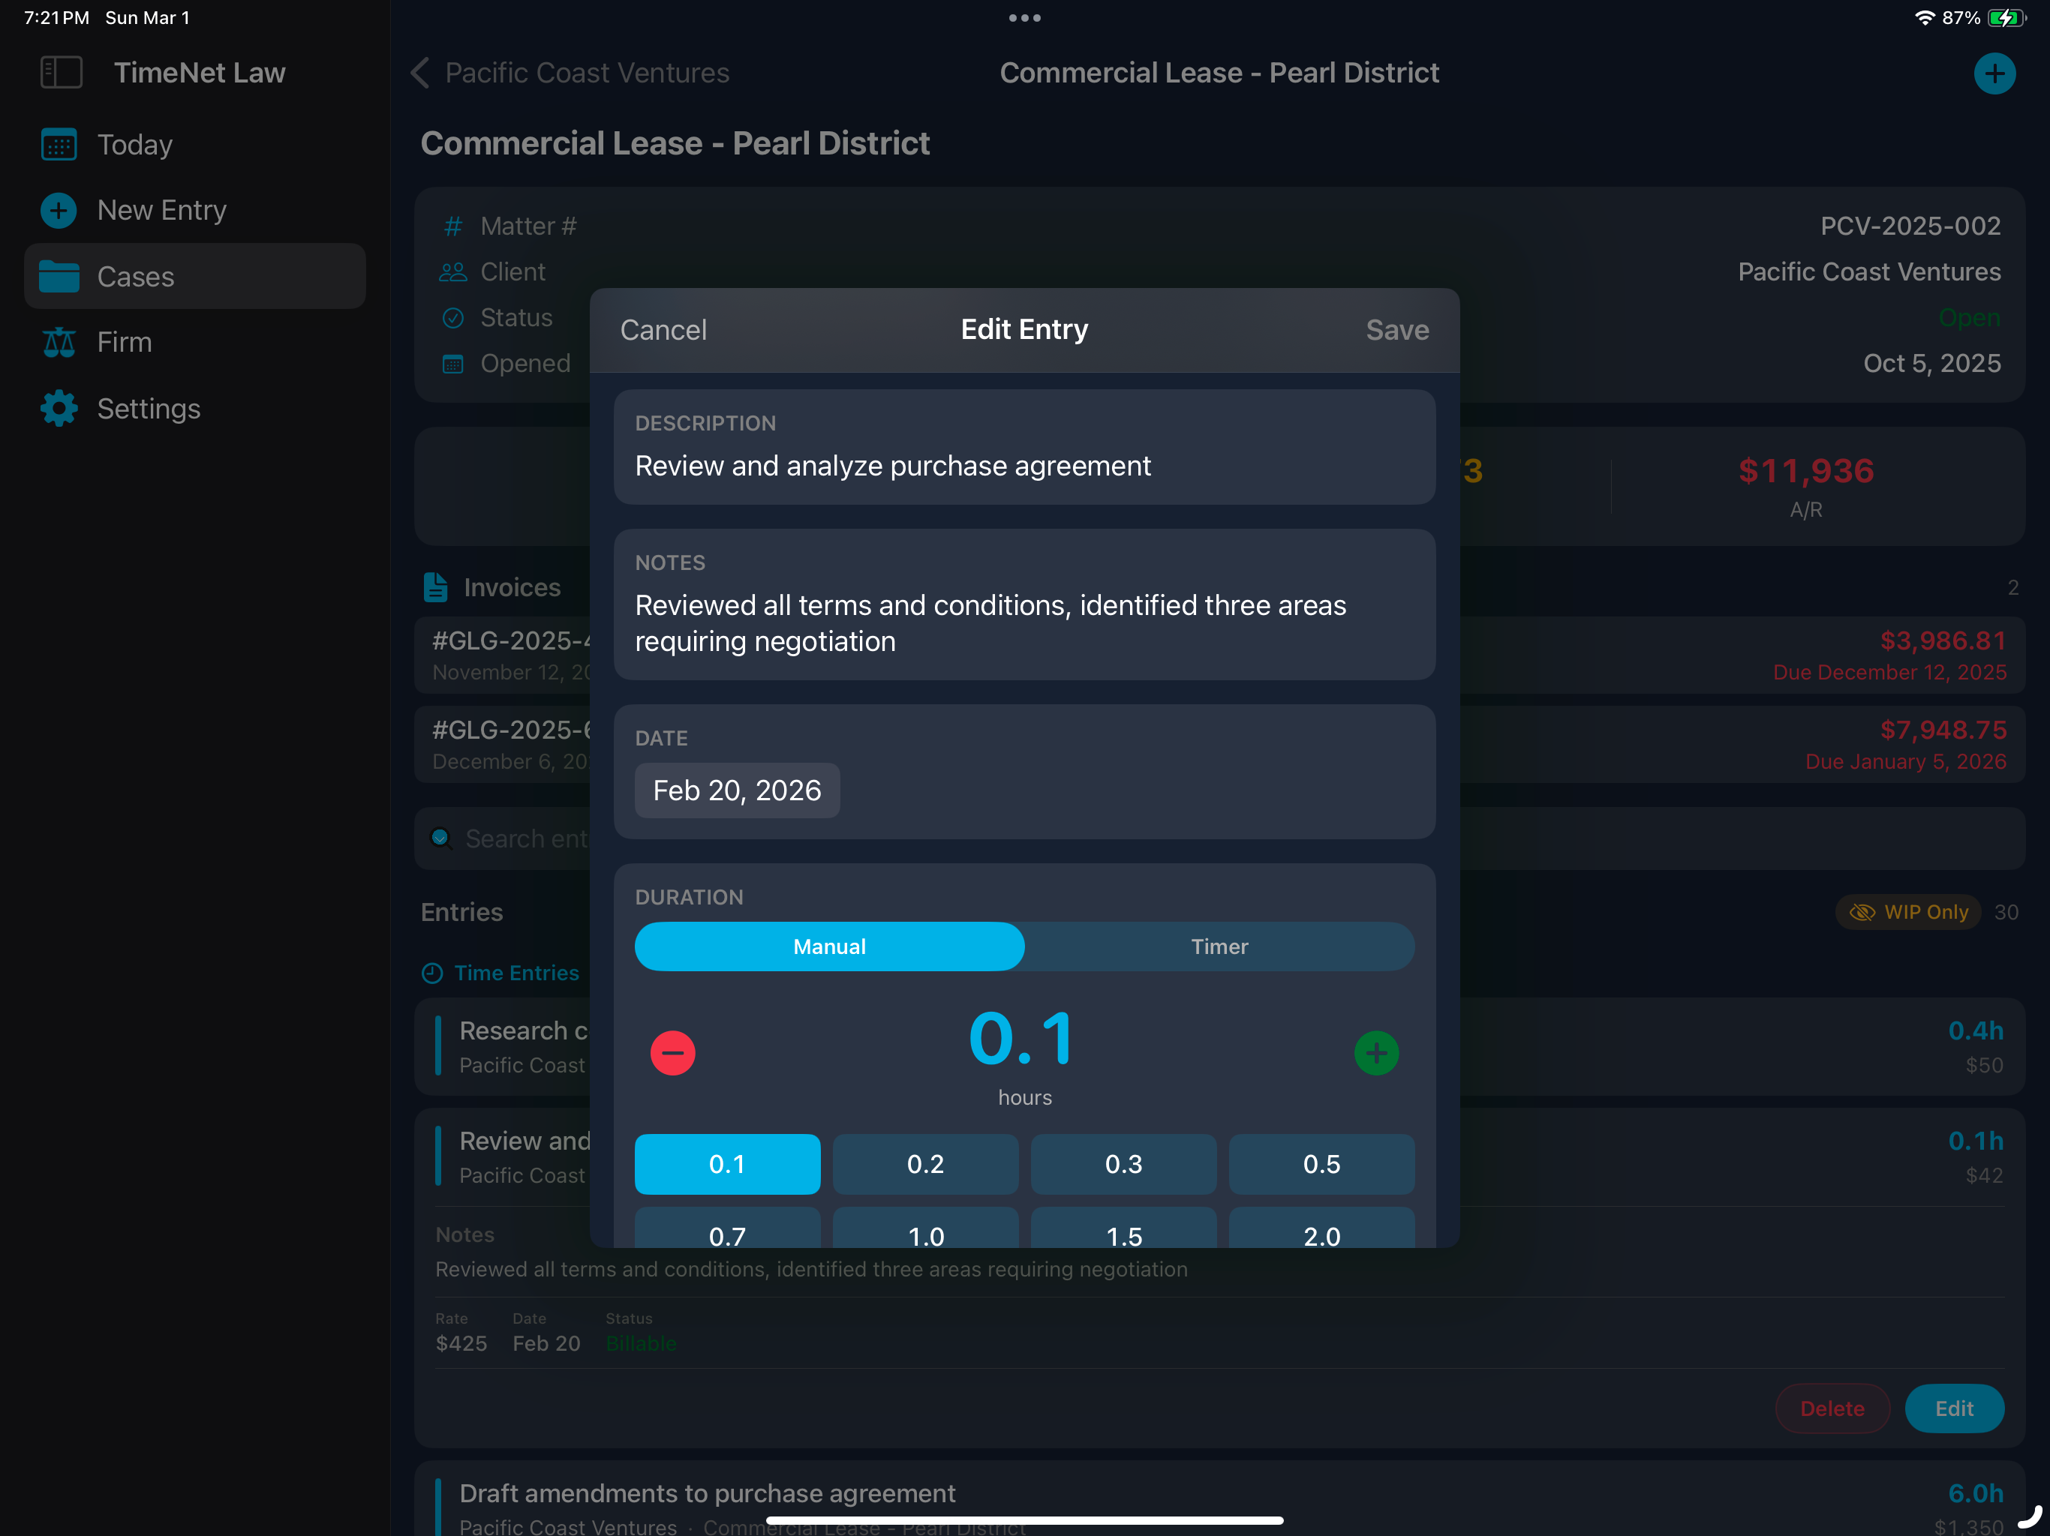
Task: Click the Client people icon
Action: click(x=453, y=272)
